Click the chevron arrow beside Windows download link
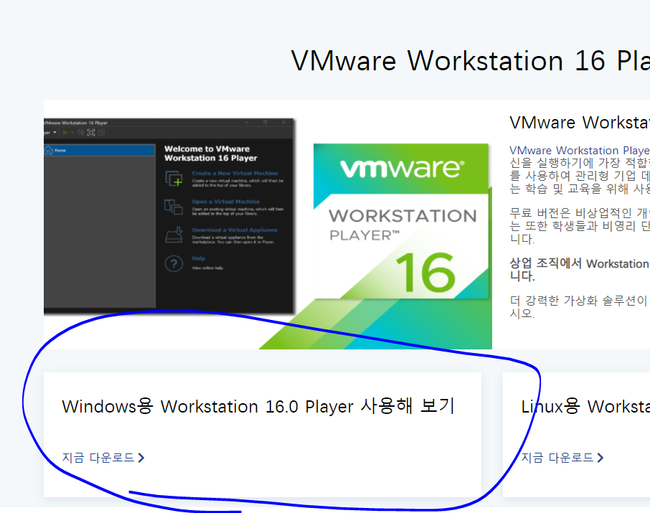Screen dimensions: 650x513 (x=141, y=458)
